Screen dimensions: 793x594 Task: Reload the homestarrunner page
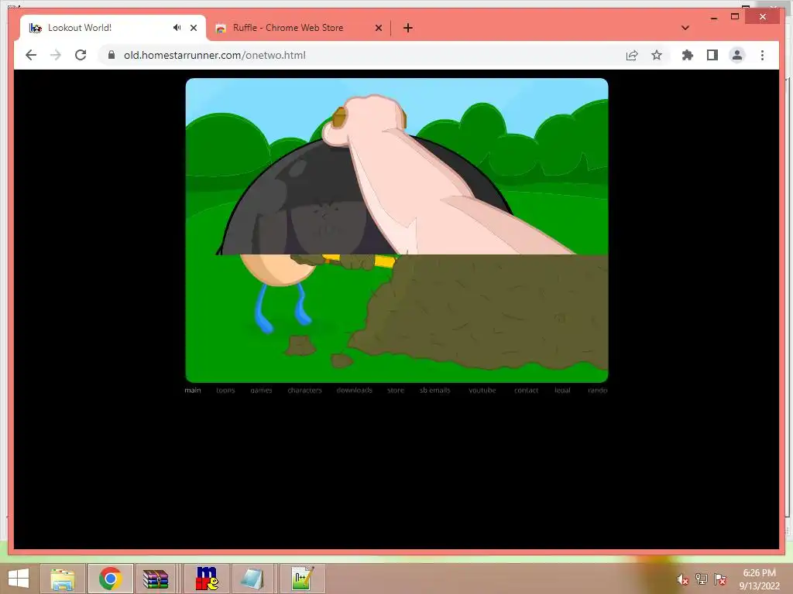81,55
